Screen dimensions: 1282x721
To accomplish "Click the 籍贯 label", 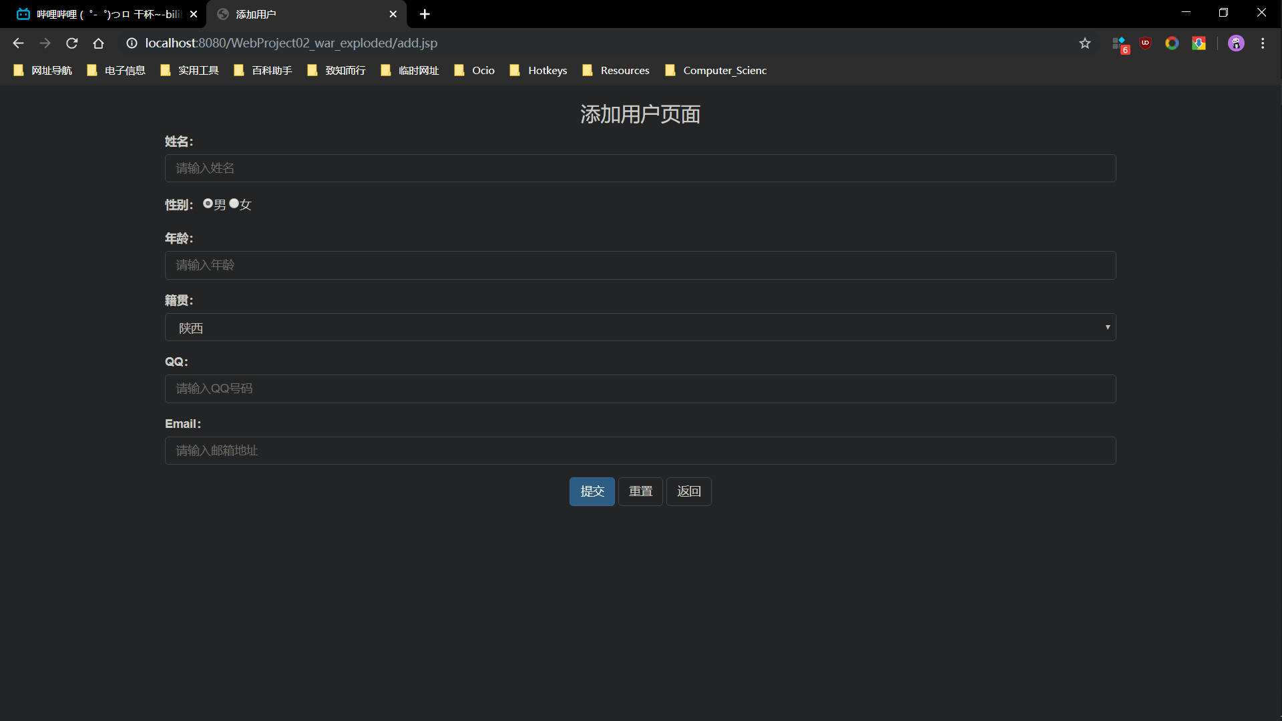I will click(179, 300).
